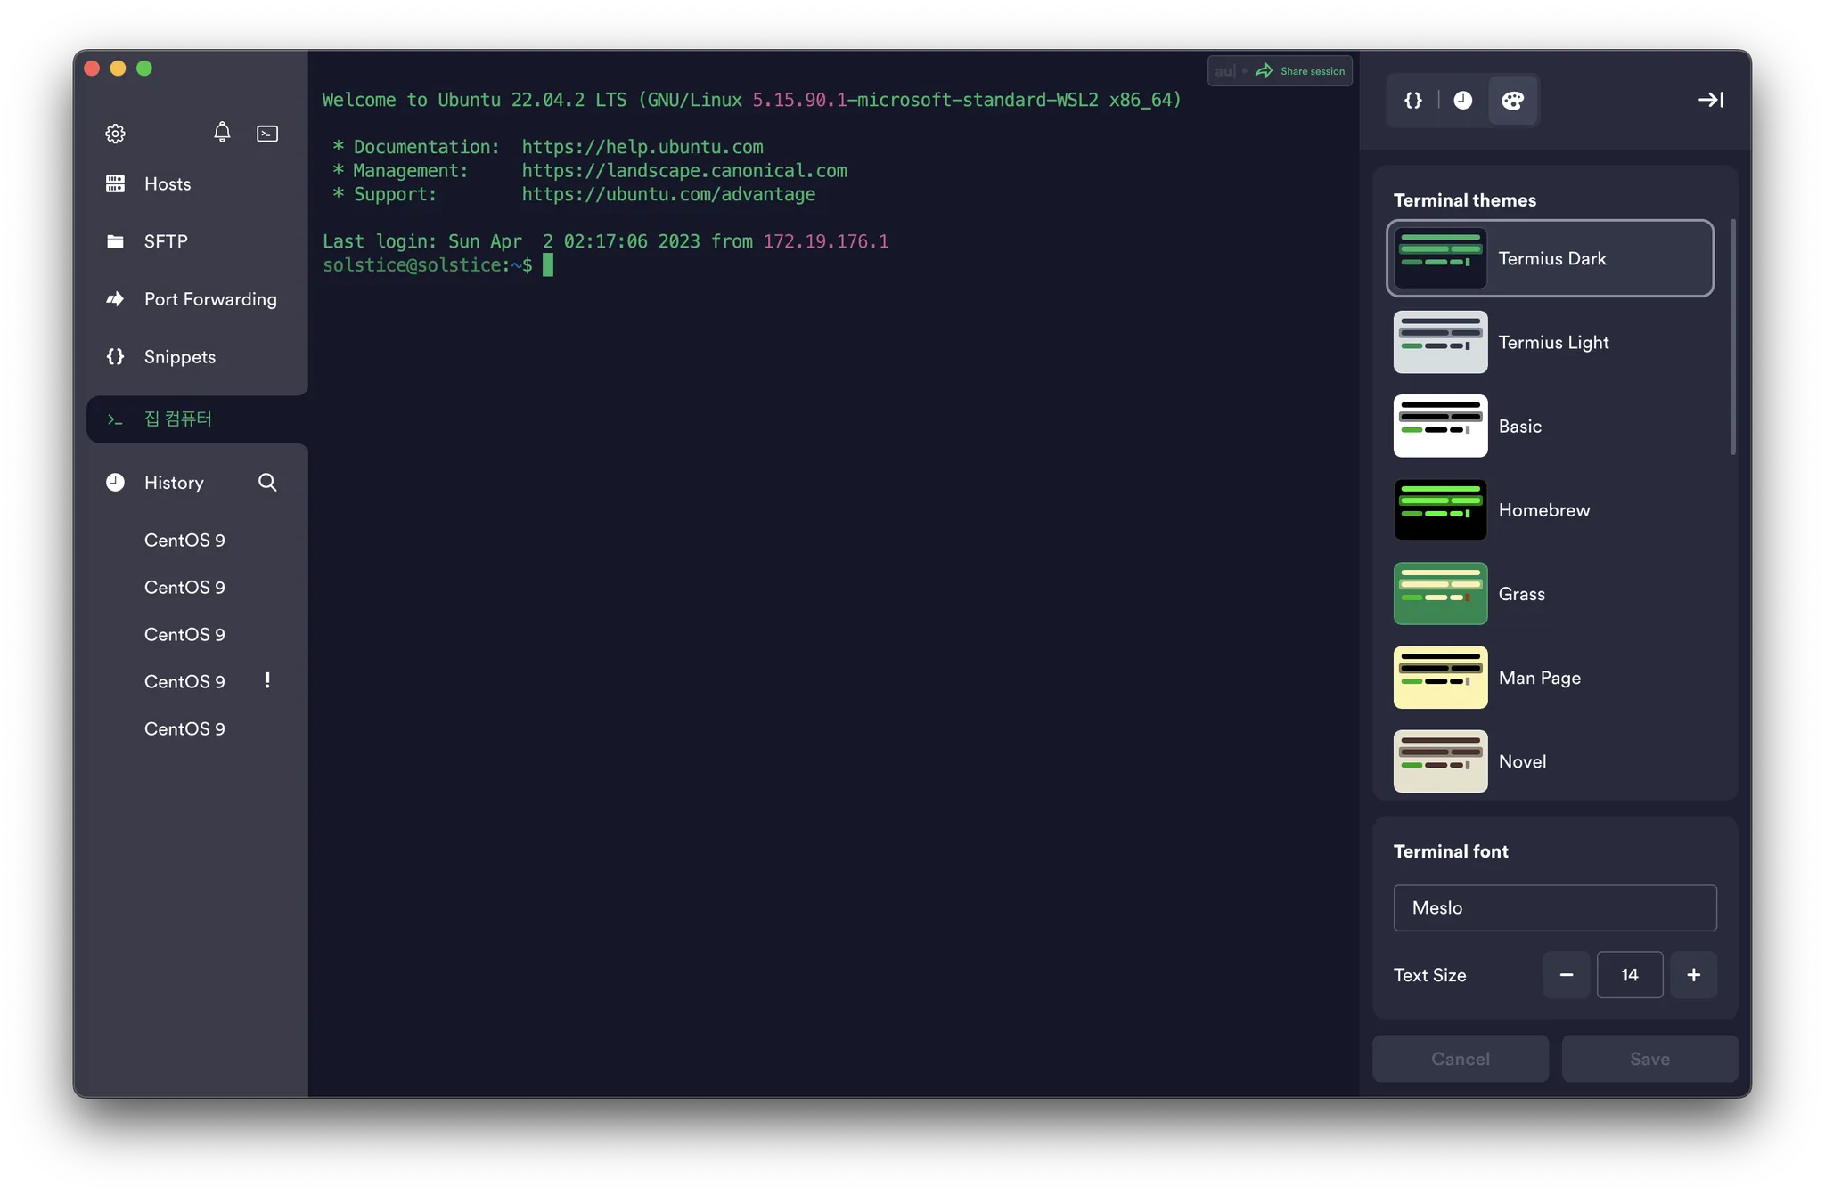Decrease text size with minus button

coord(1566,975)
